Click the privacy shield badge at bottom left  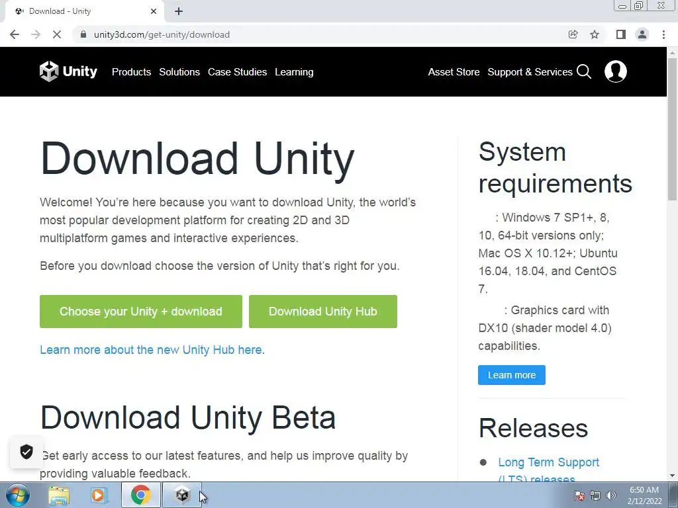(26, 452)
